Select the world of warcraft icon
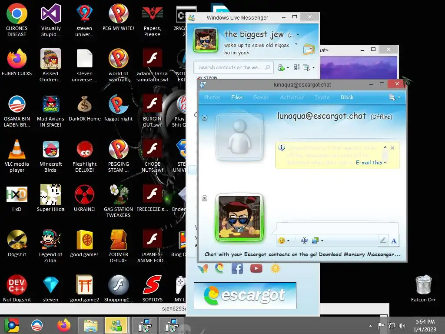 click(118, 65)
